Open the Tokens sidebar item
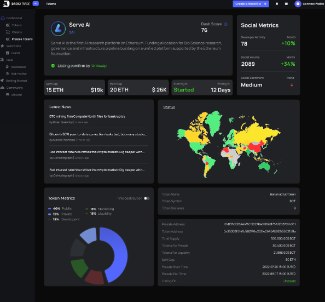This screenshot has height=302, width=325. pos(17,25)
